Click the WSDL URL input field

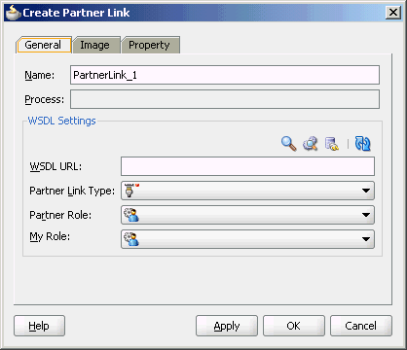(x=247, y=166)
